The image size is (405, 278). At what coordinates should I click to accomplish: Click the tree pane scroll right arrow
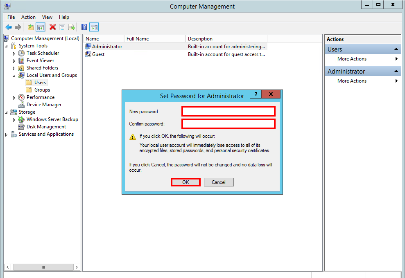(x=77, y=267)
